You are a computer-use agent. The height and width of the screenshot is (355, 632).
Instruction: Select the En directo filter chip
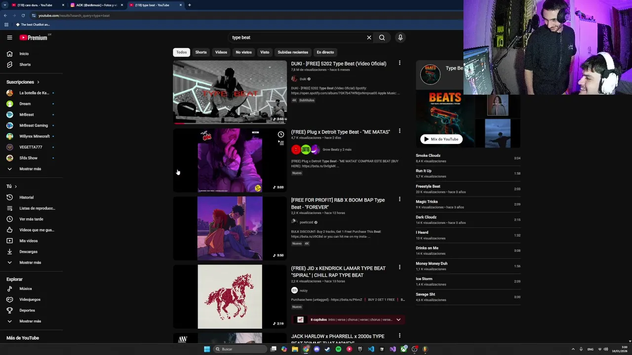[x=325, y=52]
